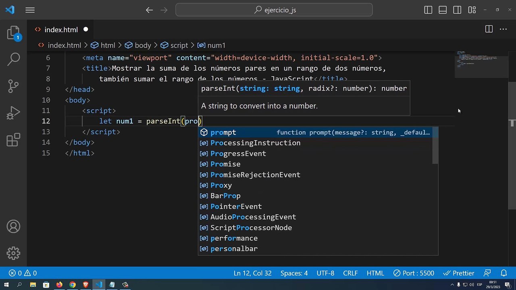This screenshot has width=516, height=290.
Task: Open Source Control view
Action: click(x=13, y=86)
